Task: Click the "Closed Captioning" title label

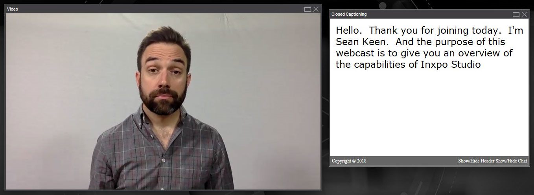Action: tap(349, 14)
